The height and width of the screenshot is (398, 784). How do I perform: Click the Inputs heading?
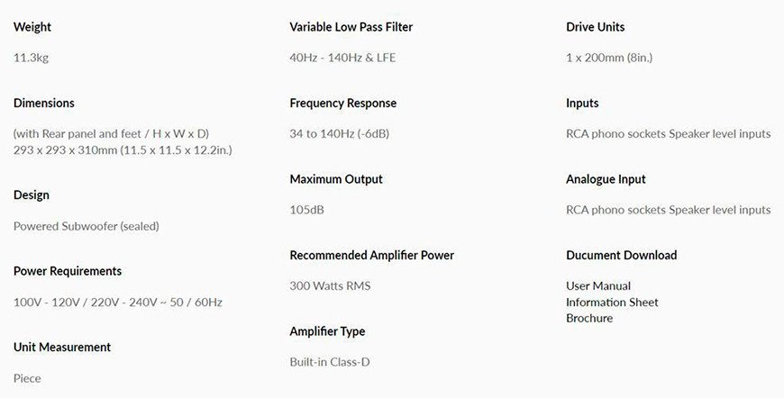[x=583, y=104]
